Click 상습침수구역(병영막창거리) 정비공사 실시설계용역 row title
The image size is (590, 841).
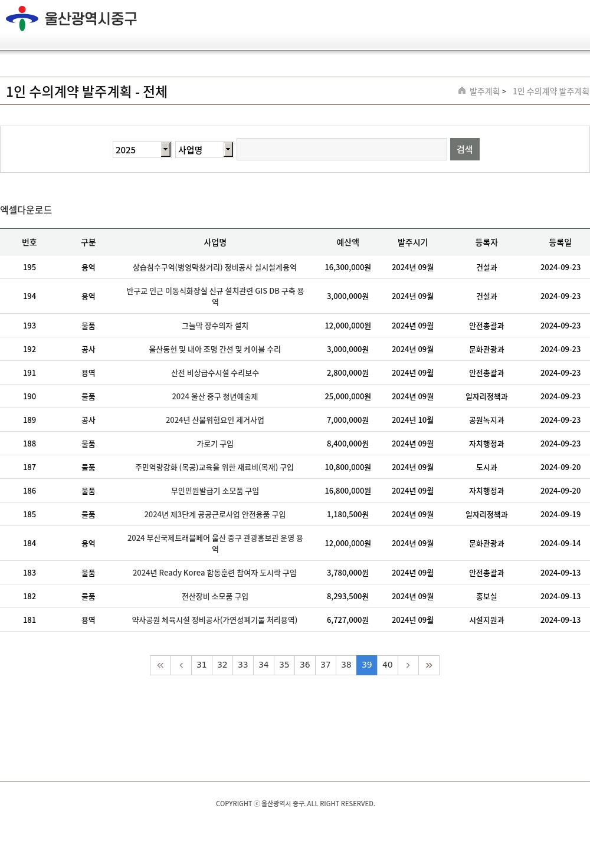coord(215,268)
